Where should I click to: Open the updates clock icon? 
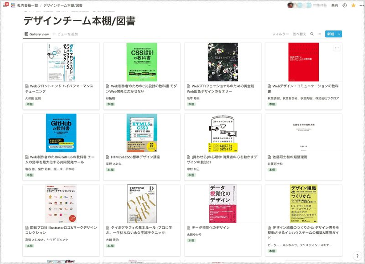tap(345, 5)
